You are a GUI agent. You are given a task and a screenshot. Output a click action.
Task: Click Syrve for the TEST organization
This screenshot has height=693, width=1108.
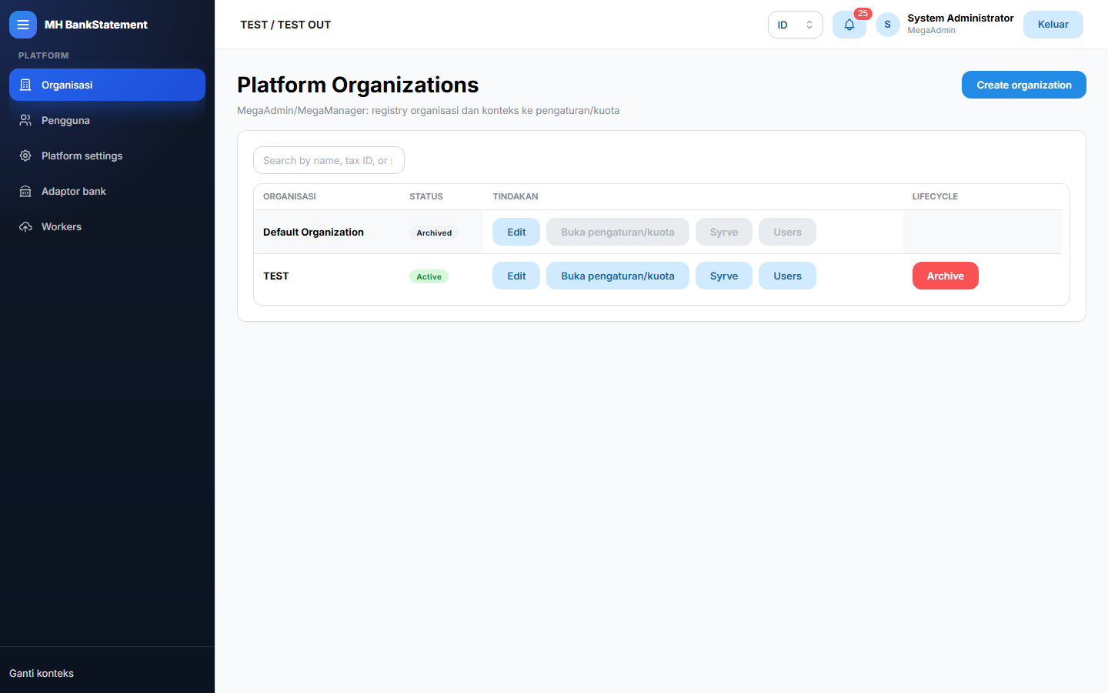724,276
